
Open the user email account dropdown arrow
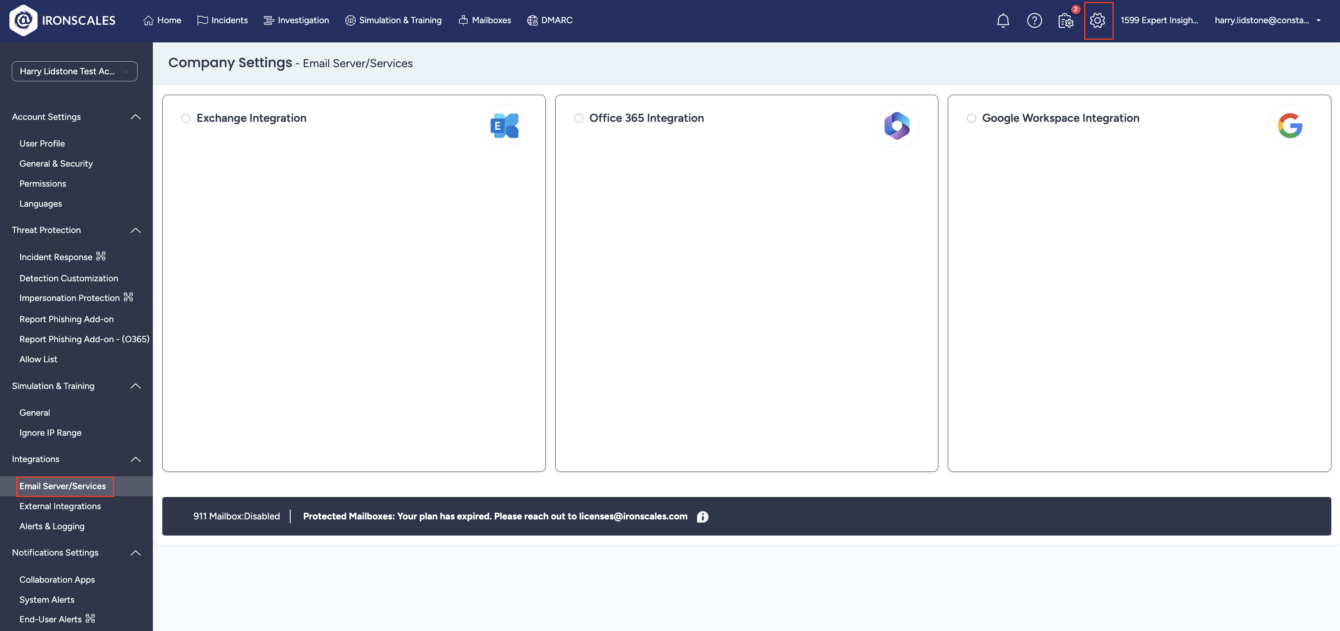pos(1318,21)
